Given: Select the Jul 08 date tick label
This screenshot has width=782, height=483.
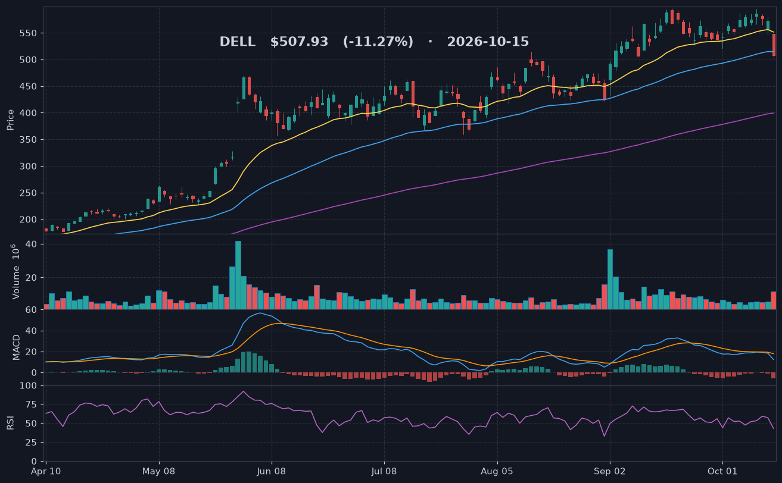Looking at the screenshot, I should click(x=384, y=471).
